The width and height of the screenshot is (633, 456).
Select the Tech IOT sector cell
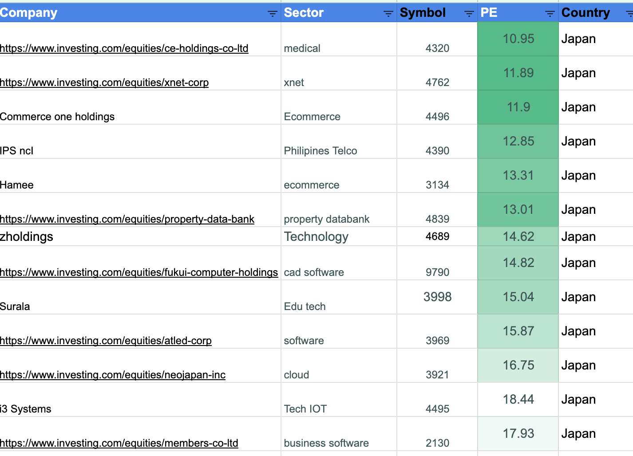339,400
